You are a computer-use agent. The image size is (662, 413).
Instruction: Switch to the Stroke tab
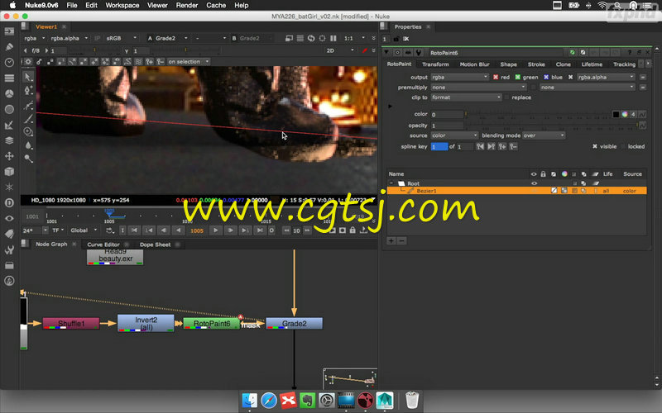[x=535, y=64]
